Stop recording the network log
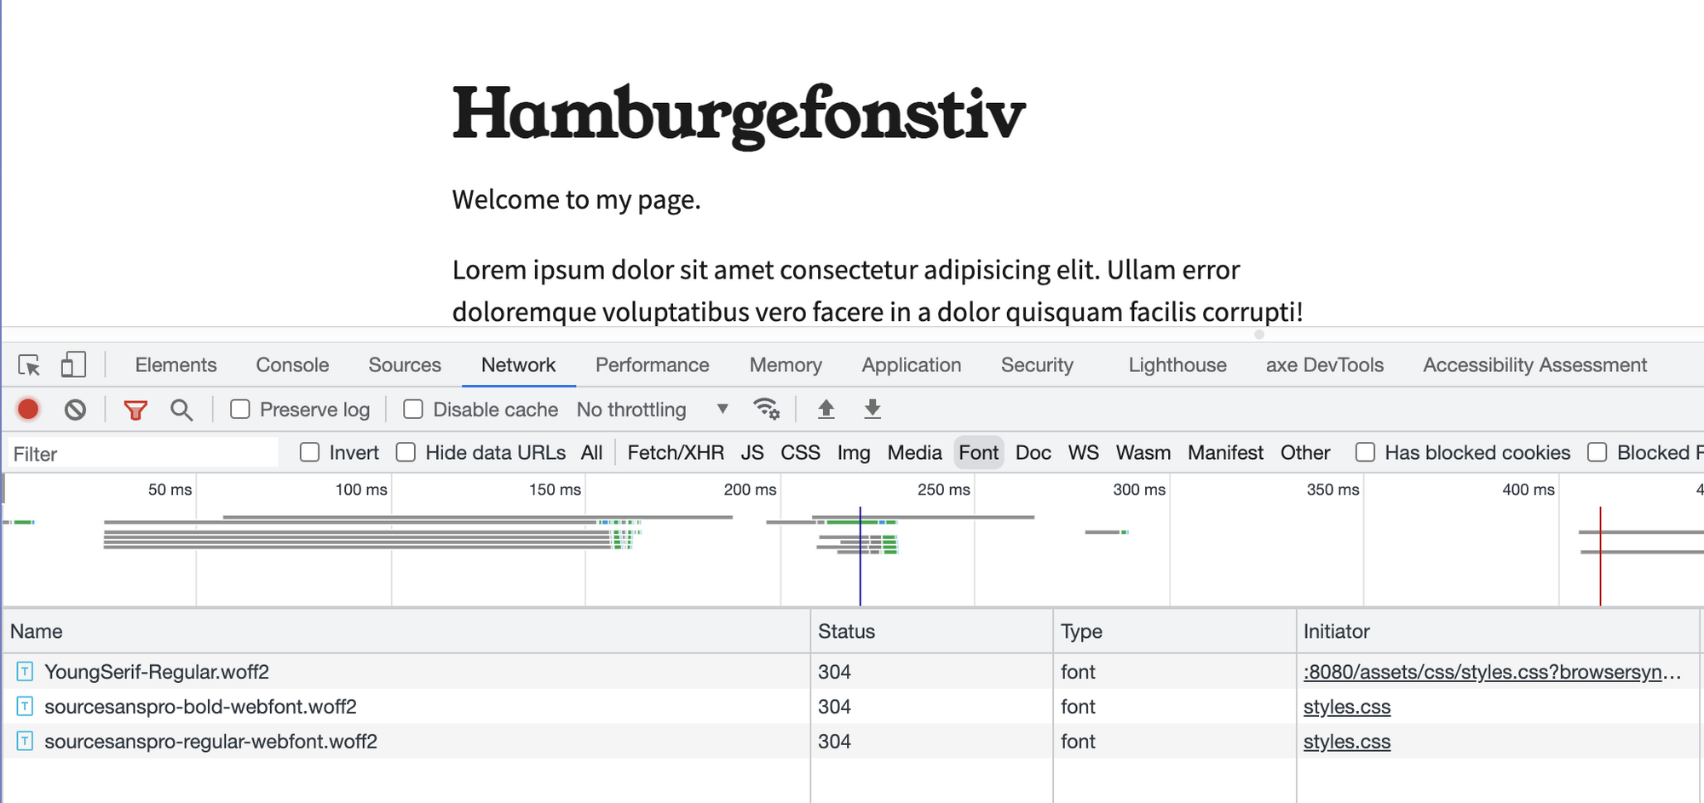 click(28, 410)
